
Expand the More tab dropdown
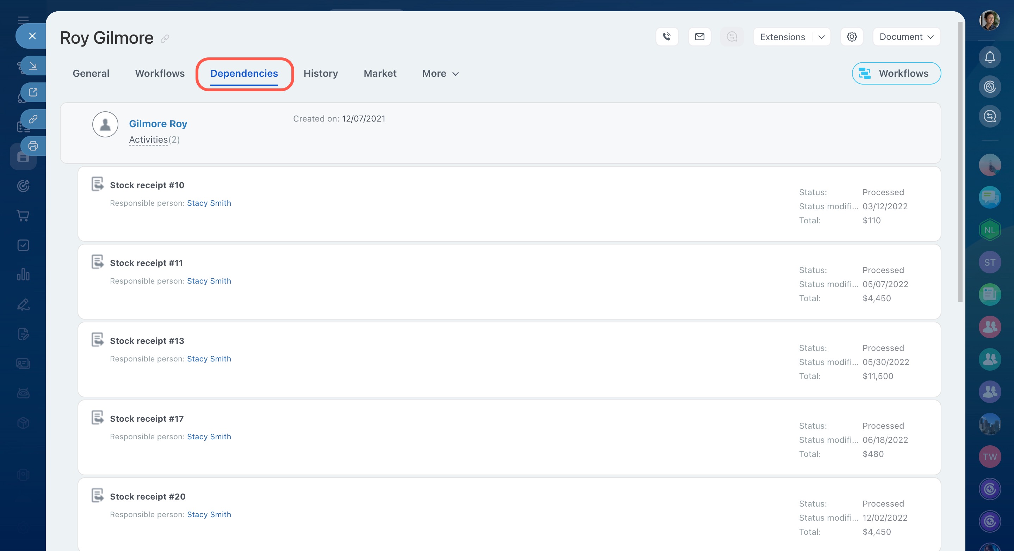pos(440,74)
